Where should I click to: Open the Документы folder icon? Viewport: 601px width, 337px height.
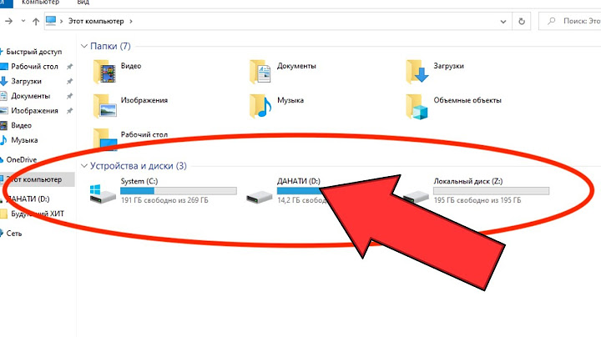tap(260, 72)
